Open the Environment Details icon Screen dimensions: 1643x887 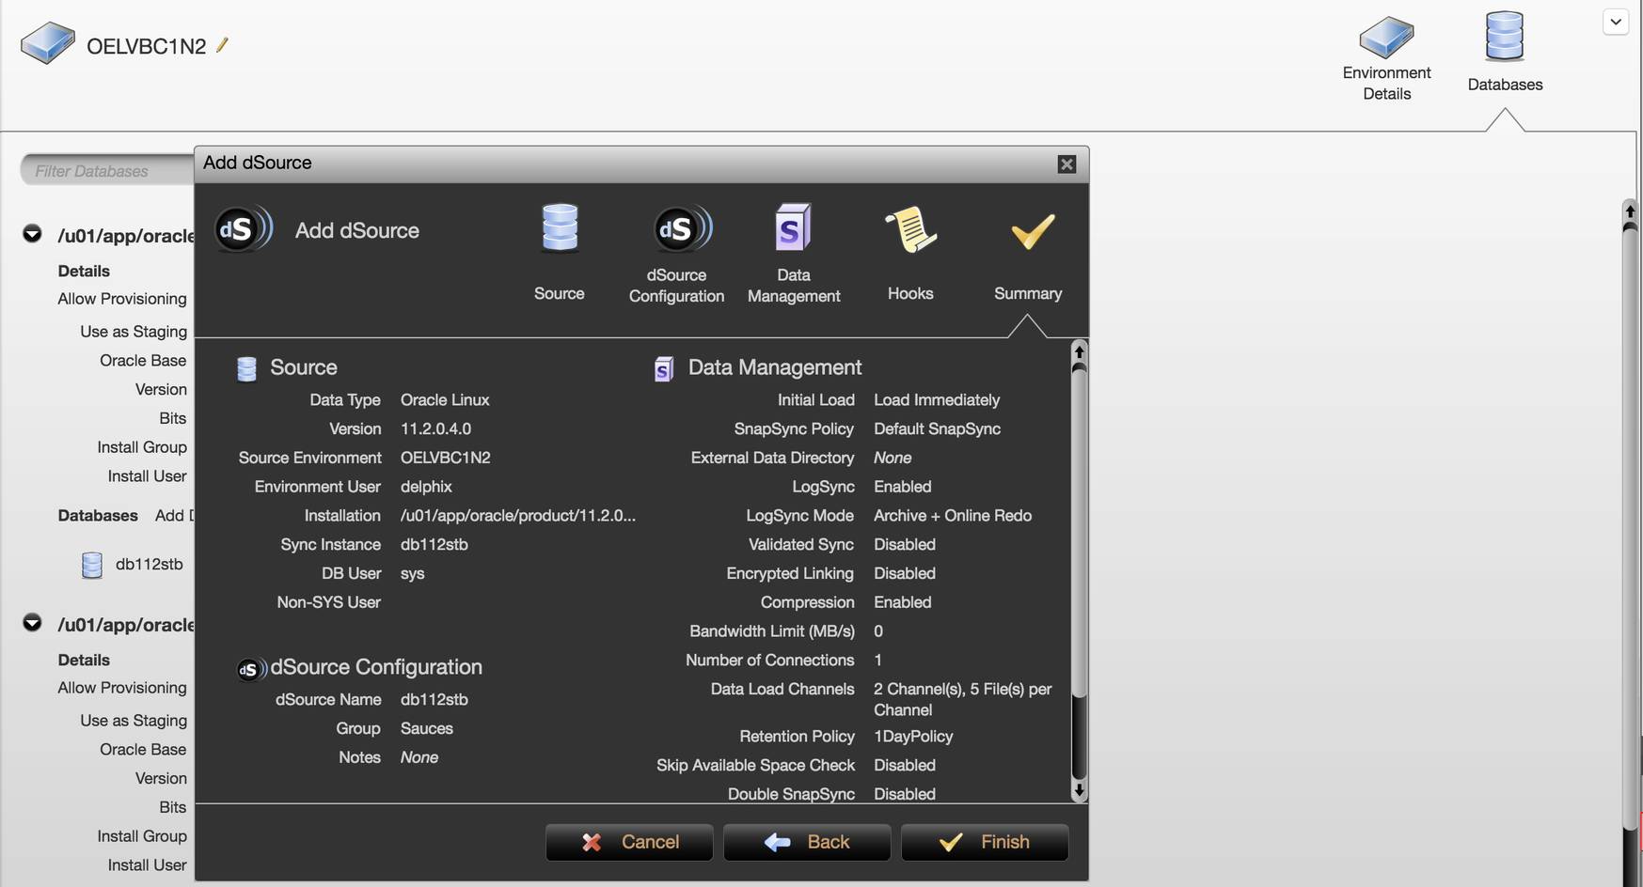click(1386, 39)
